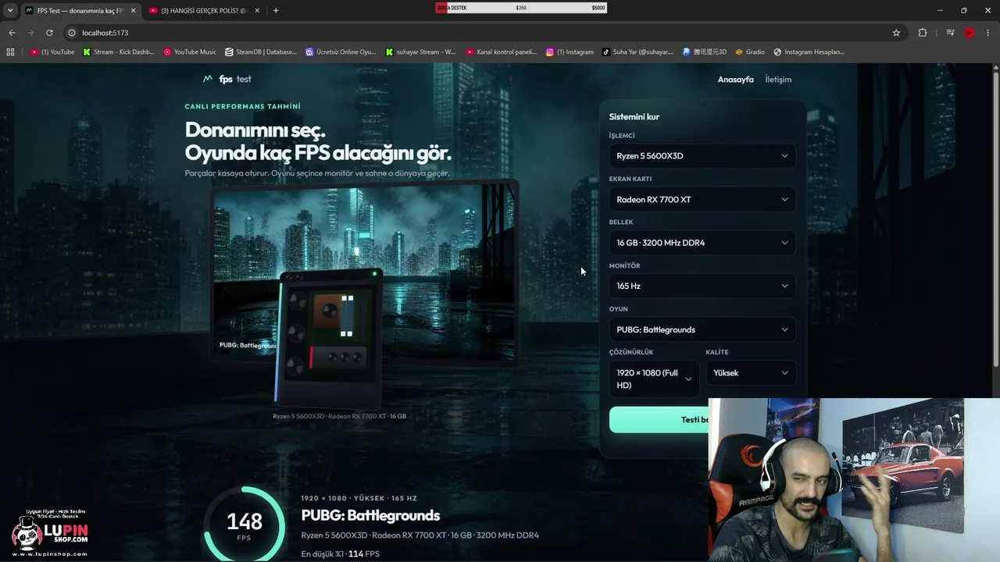Switch to the HANGİSİ GERÇEK POLİS tab
This screenshot has height=562, width=1000.
tap(203, 10)
